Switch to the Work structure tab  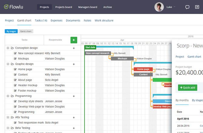click(x=104, y=20)
